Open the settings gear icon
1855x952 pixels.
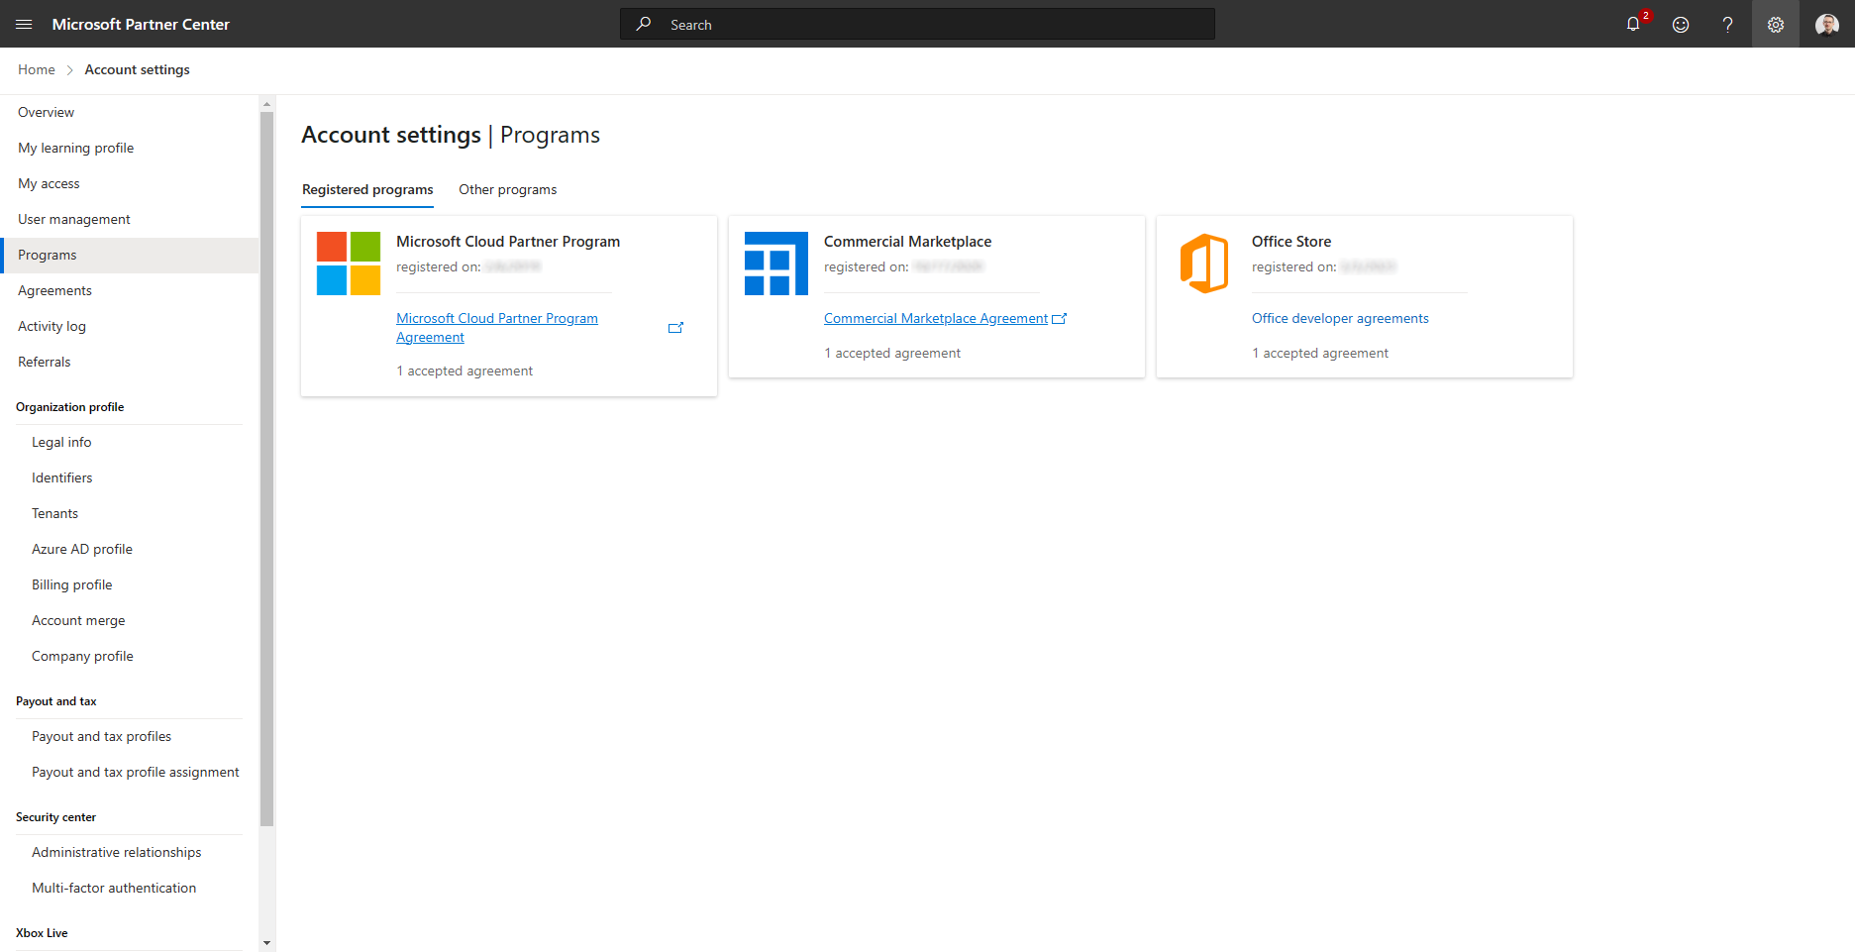click(x=1776, y=24)
